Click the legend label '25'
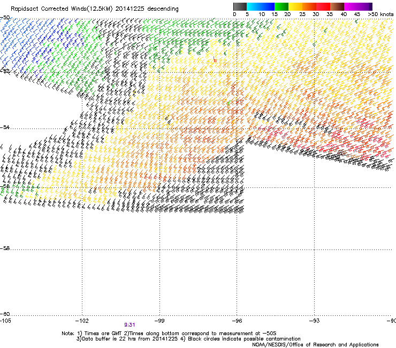Viewport: 396px width, 348px height. pyautogui.click(x=302, y=14)
